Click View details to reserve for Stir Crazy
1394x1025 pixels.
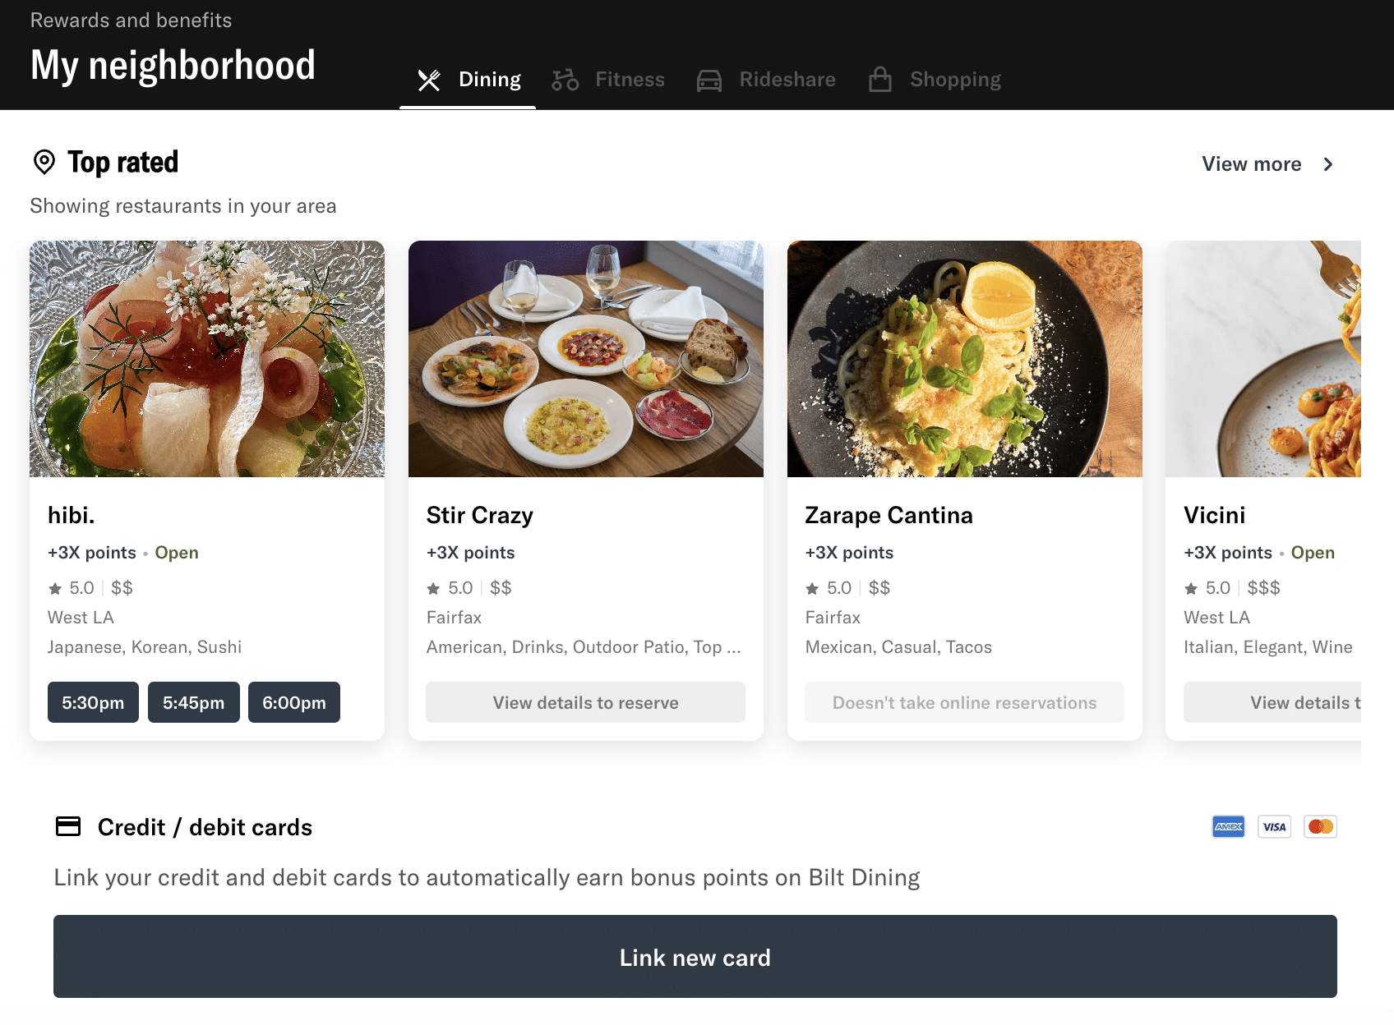coord(585,702)
